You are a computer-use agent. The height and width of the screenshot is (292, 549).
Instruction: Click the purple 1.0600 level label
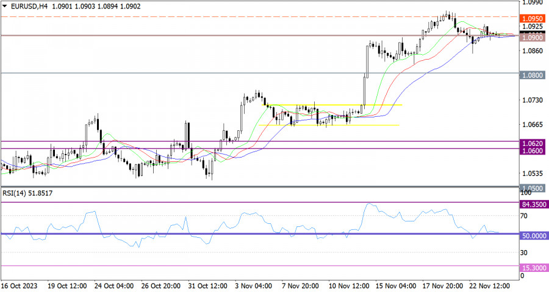pyautogui.click(x=532, y=150)
